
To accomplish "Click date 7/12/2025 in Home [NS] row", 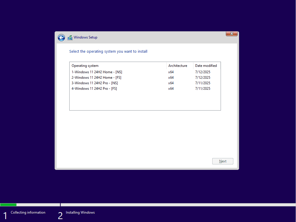I will click(x=203, y=72).
